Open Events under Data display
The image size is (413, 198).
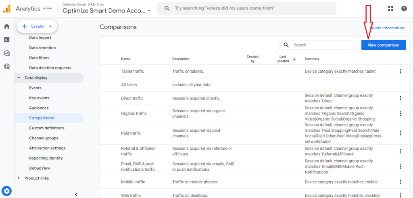(35, 88)
